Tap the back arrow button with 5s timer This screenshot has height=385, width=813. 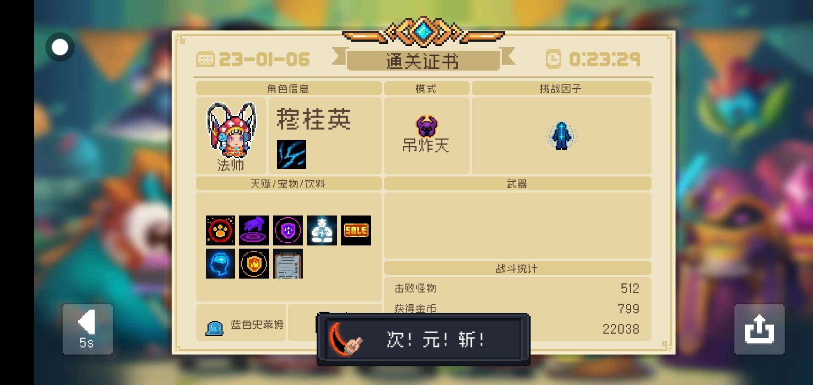pyautogui.click(x=87, y=329)
